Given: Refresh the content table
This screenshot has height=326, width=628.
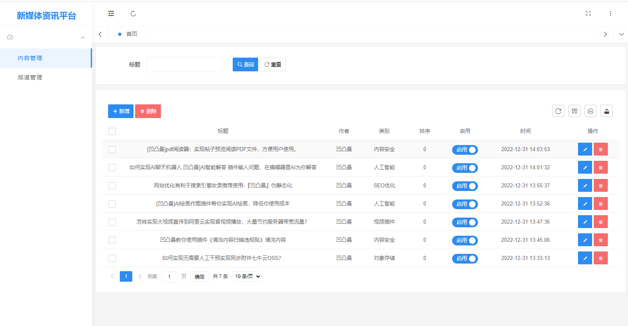Looking at the screenshot, I should [x=558, y=111].
